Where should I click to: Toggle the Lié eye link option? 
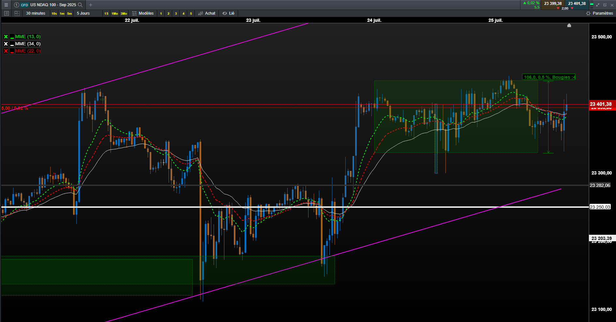click(228, 13)
